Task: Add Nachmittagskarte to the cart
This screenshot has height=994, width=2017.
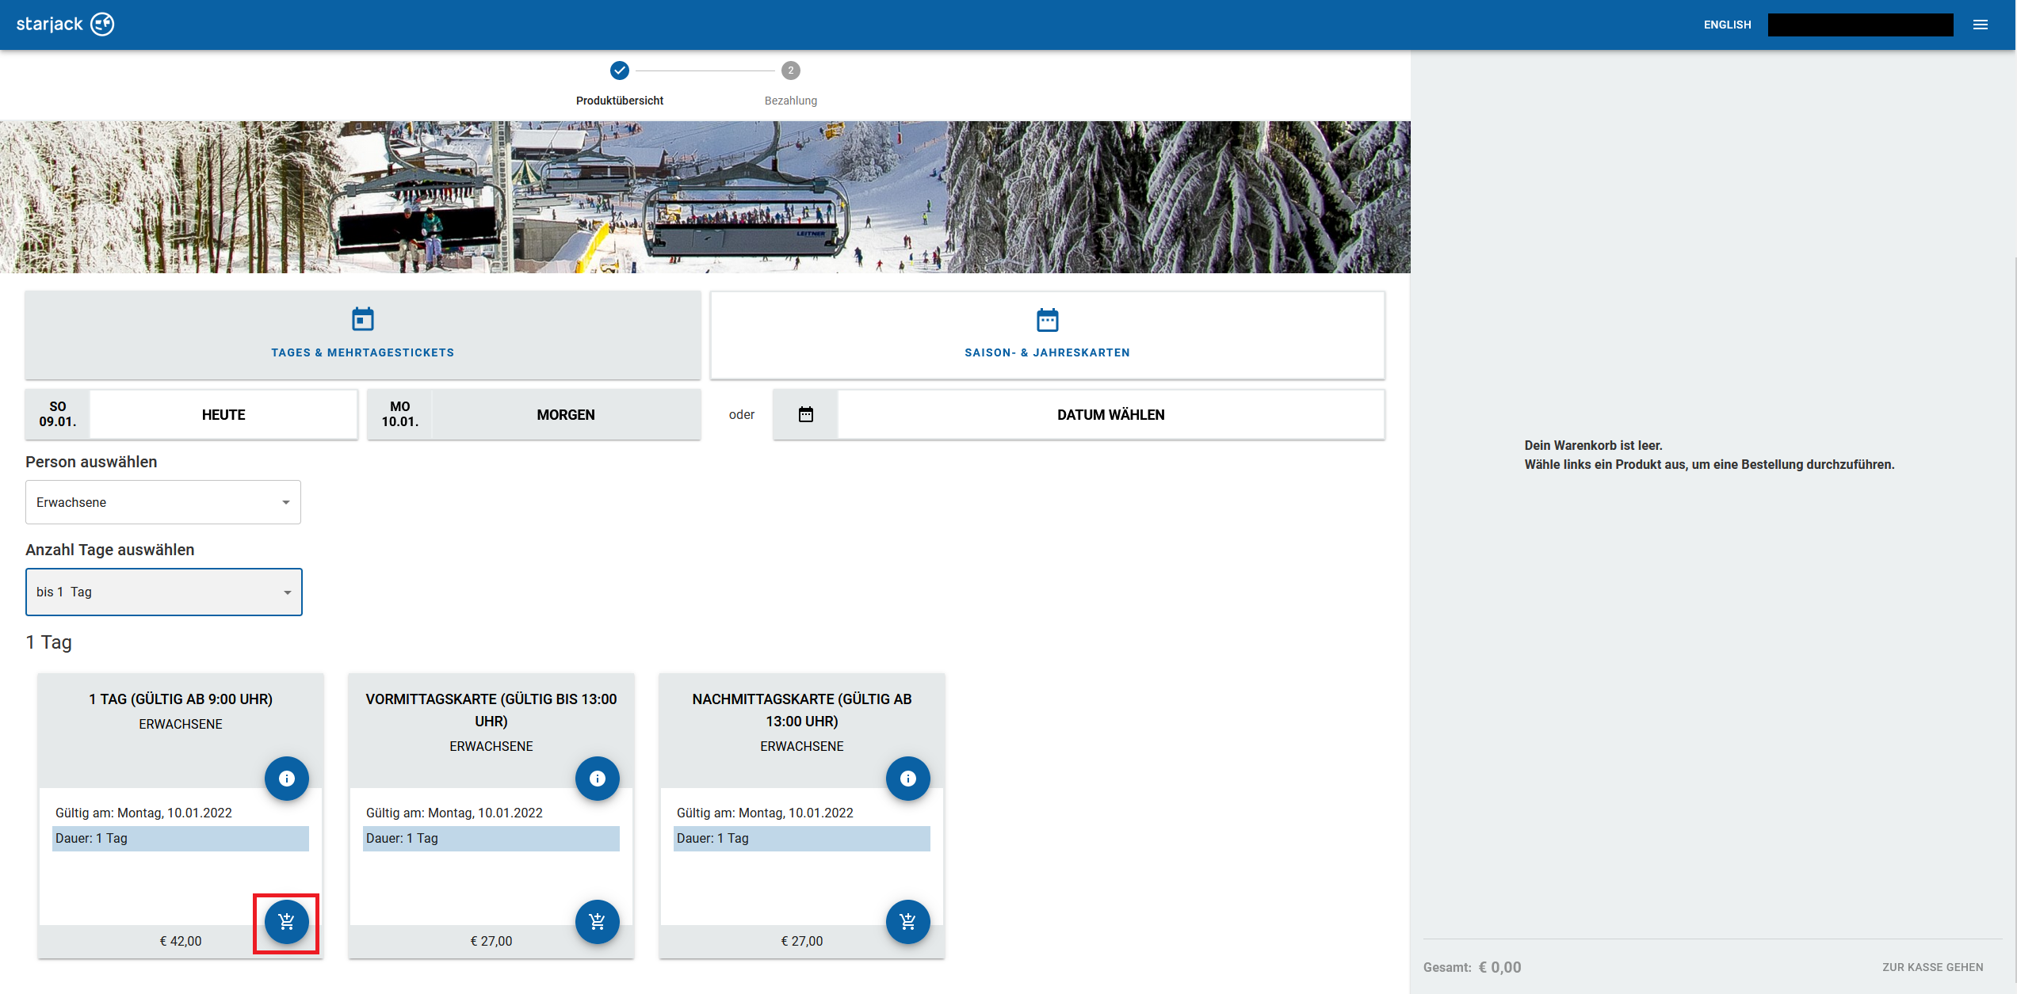Action: 907,922
